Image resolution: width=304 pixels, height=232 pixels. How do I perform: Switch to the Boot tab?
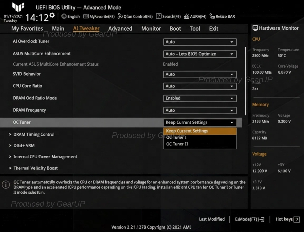pos(175,29)
